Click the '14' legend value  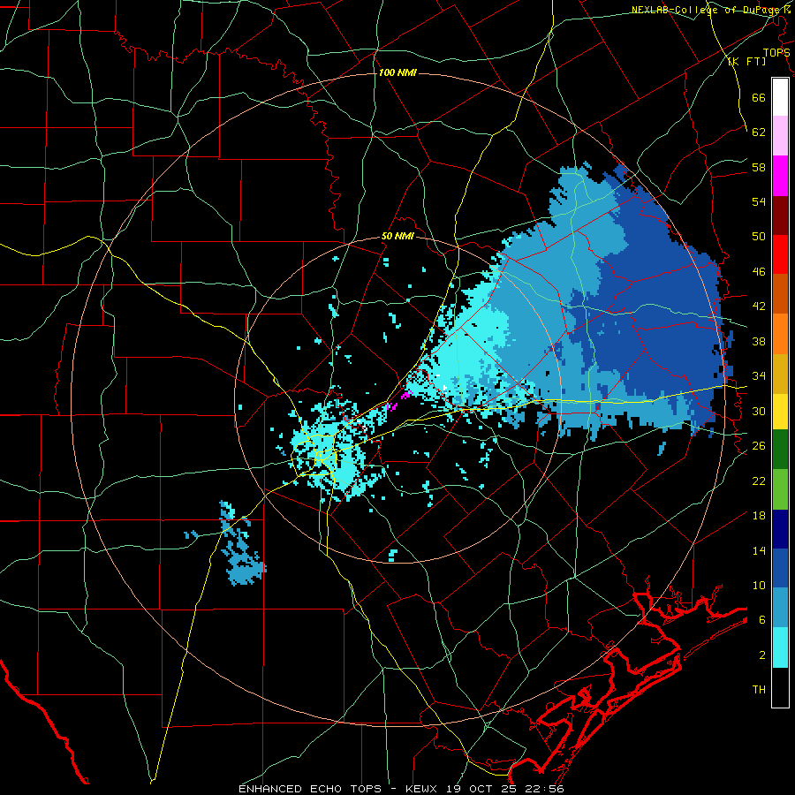click(759, 550)
